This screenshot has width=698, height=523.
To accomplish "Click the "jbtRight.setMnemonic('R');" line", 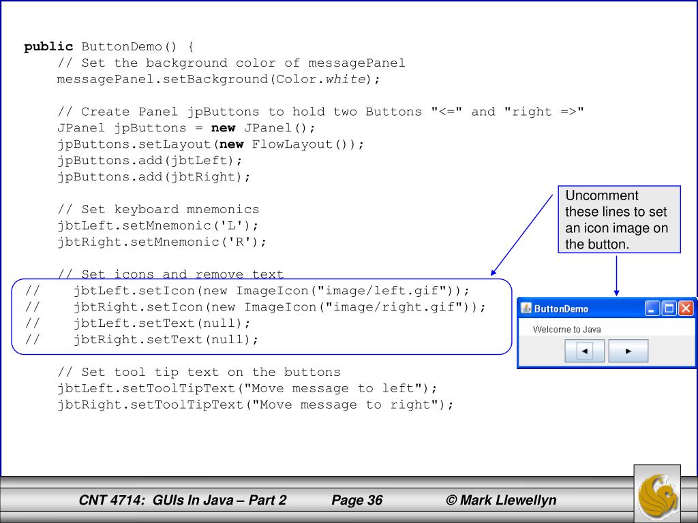I will pos(162,242).
